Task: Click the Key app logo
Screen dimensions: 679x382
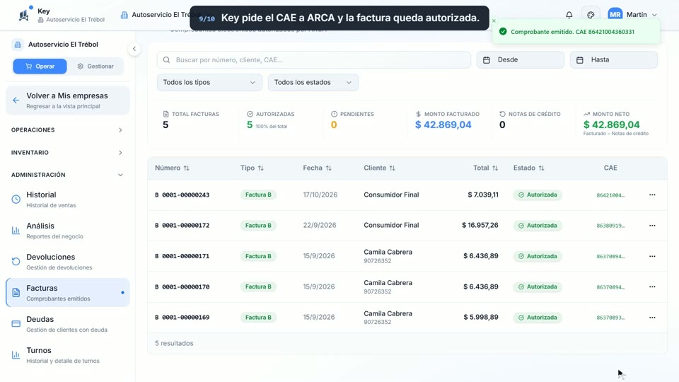Action: coord(24,15)
